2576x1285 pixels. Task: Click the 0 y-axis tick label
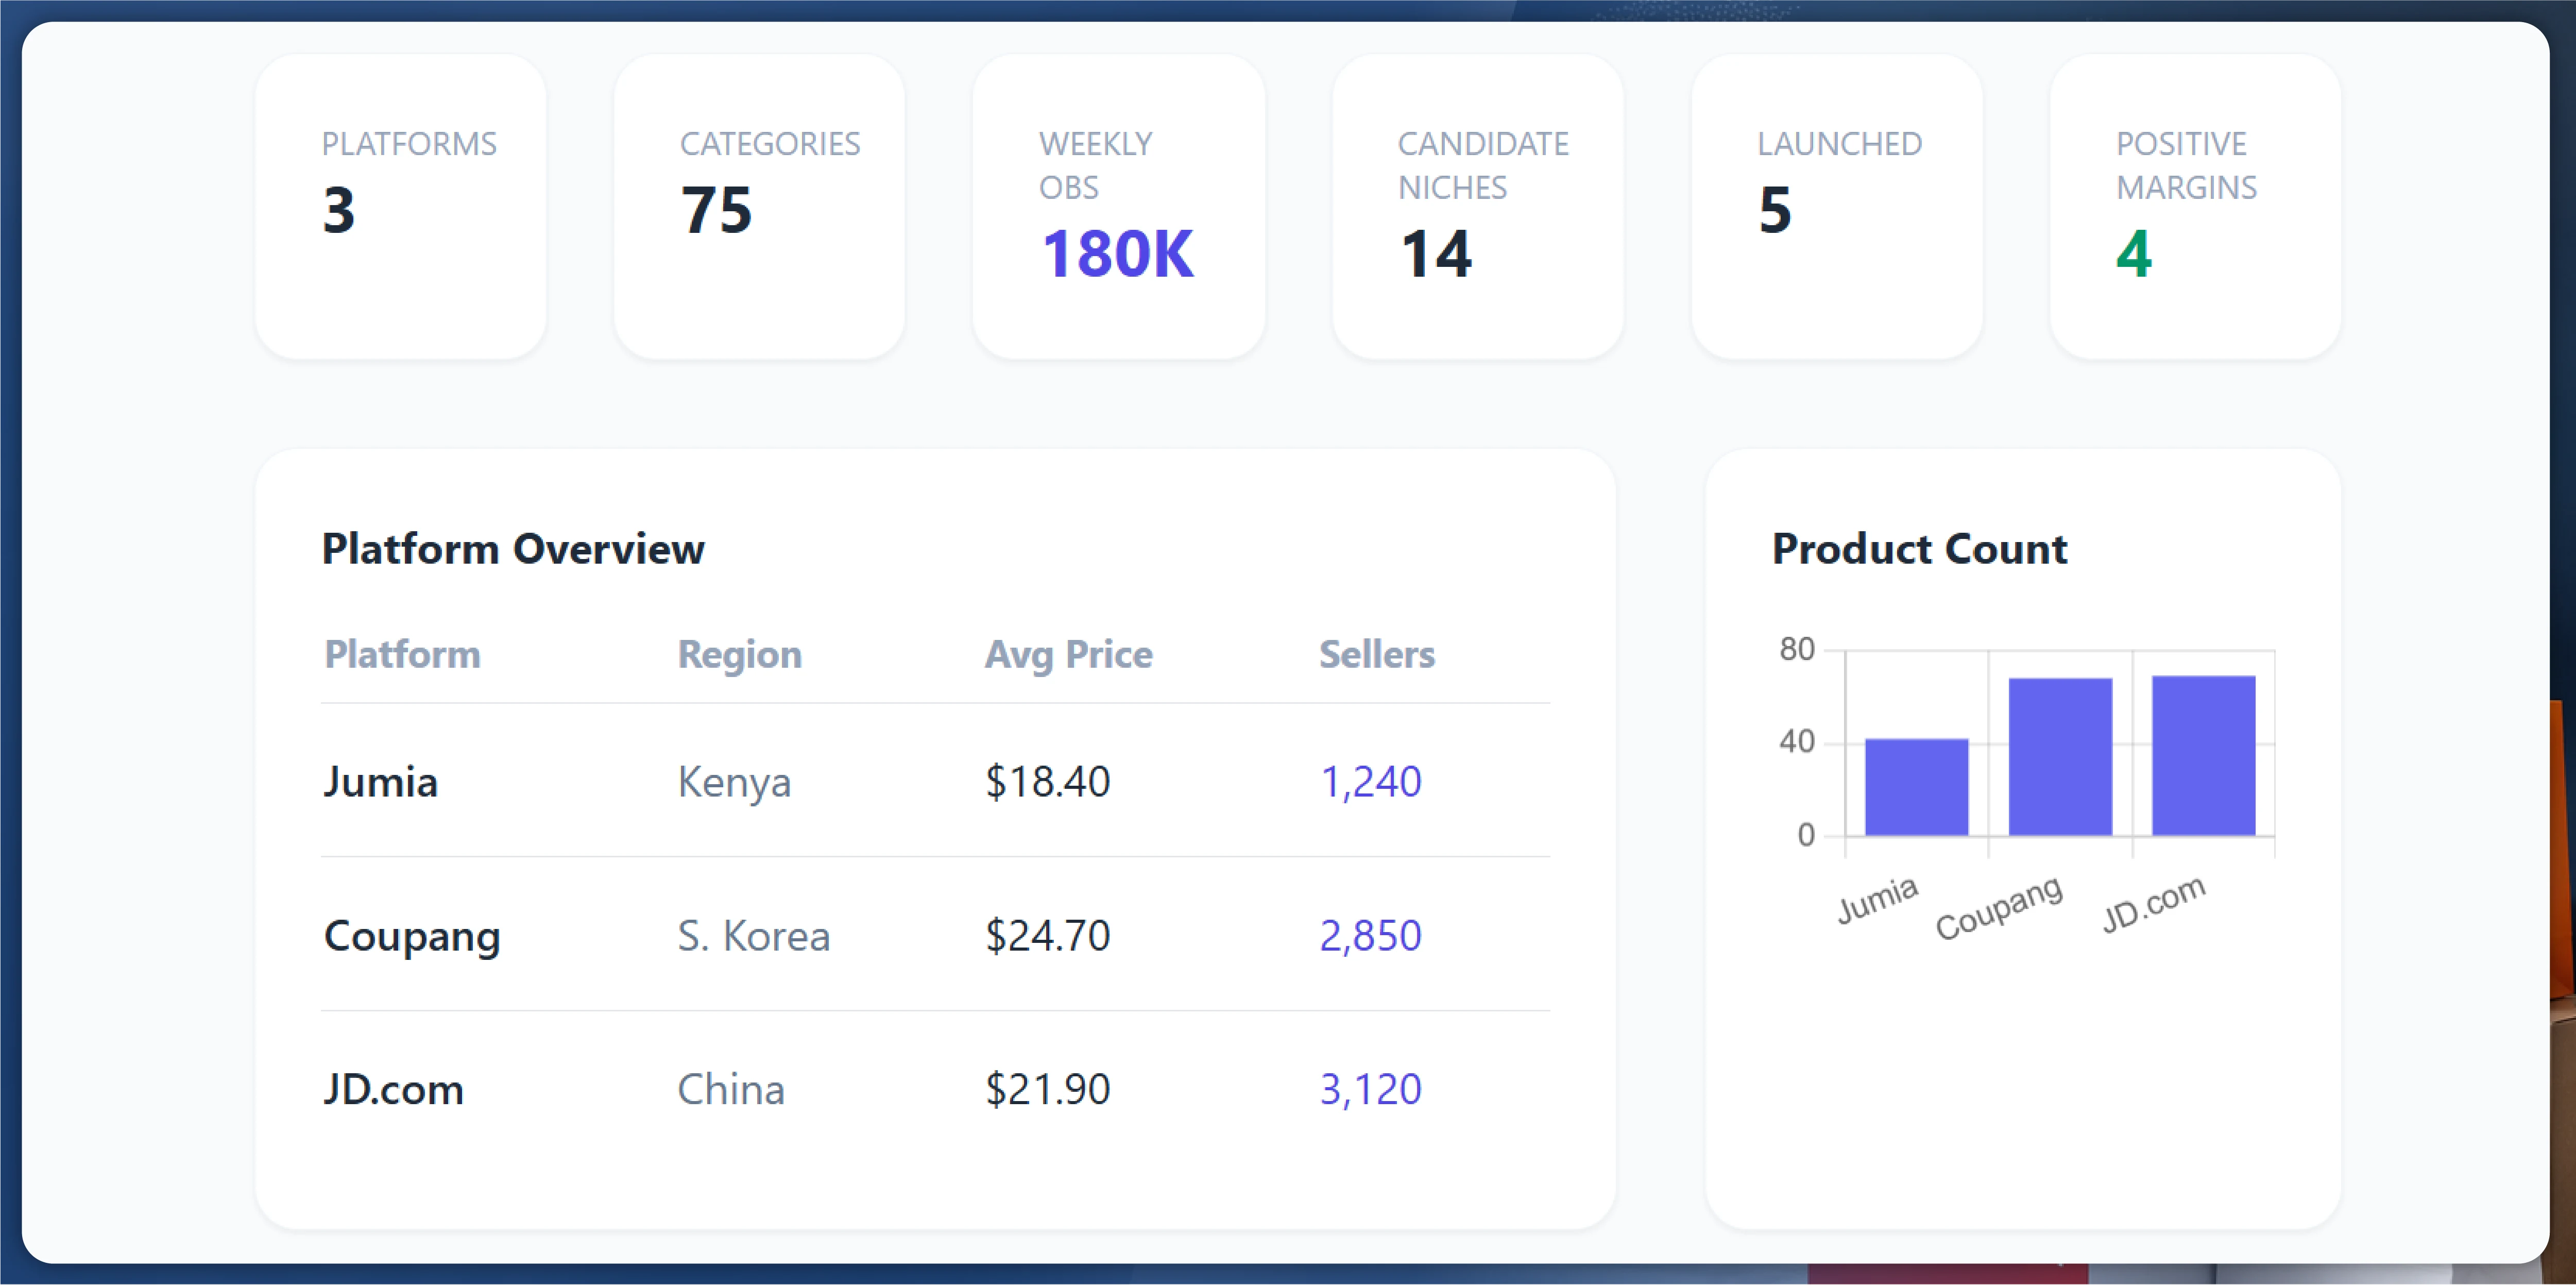coord(1805,835)
